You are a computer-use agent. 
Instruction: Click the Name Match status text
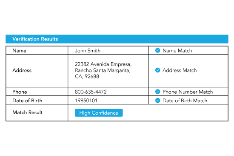click(177, 51)
